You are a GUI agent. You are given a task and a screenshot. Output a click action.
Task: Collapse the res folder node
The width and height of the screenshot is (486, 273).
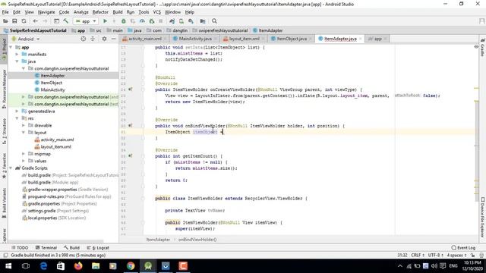[x=17, y=118]
